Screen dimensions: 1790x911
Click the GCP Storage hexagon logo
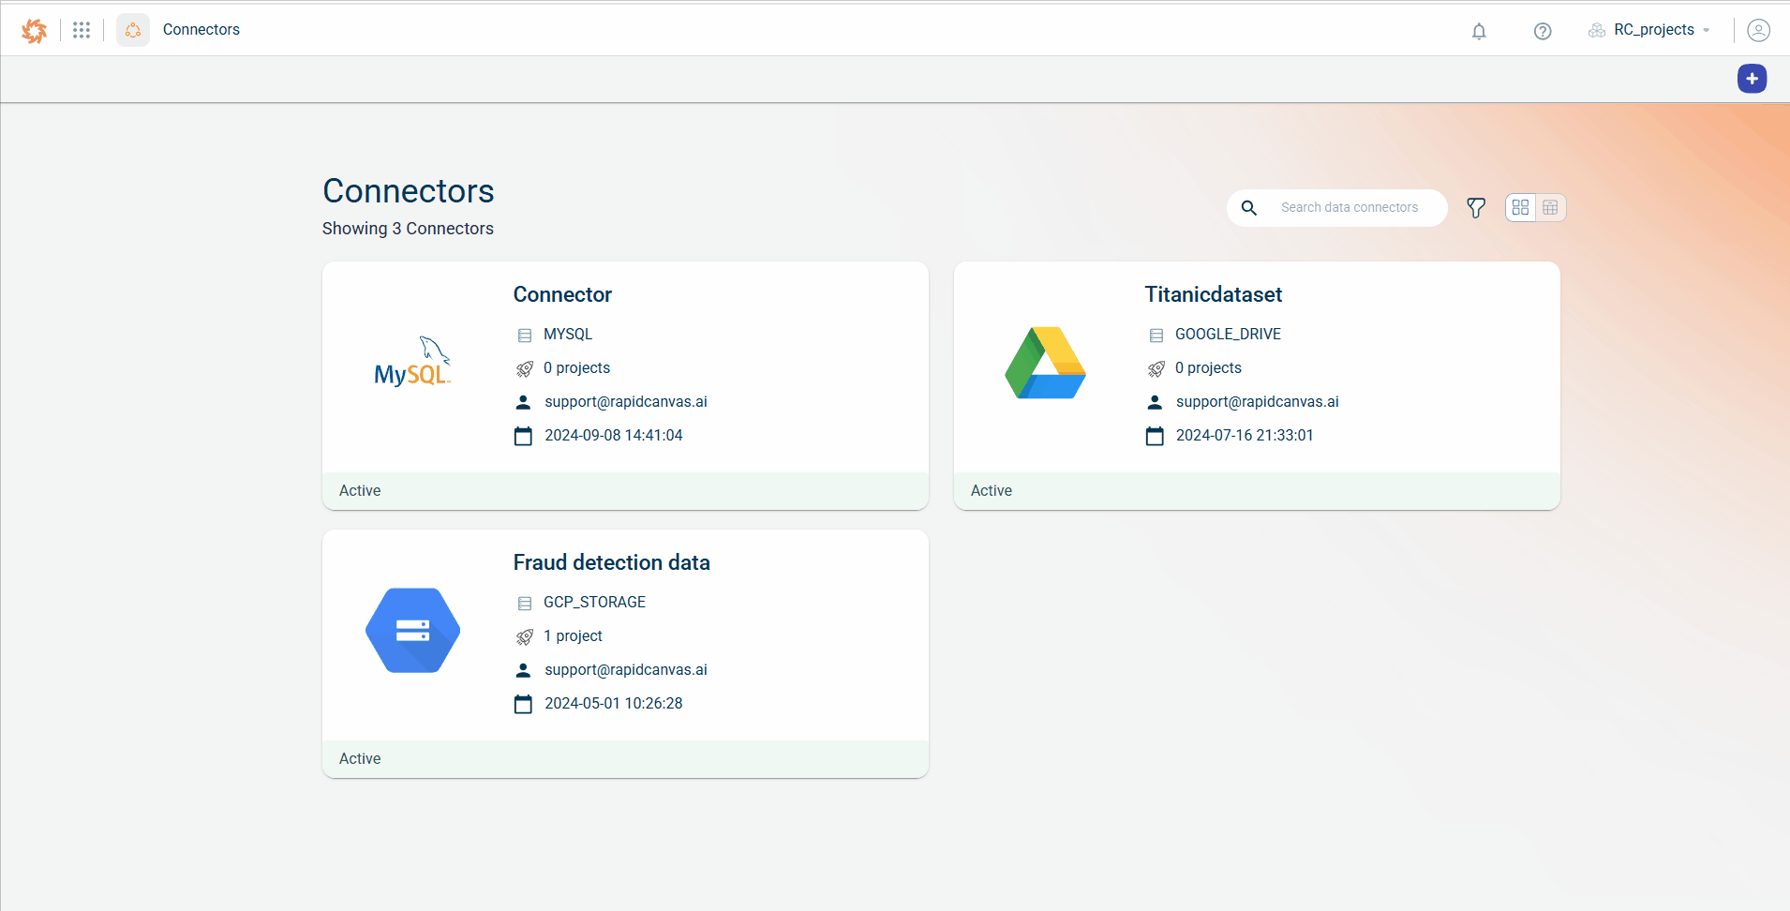click(413, 631)
